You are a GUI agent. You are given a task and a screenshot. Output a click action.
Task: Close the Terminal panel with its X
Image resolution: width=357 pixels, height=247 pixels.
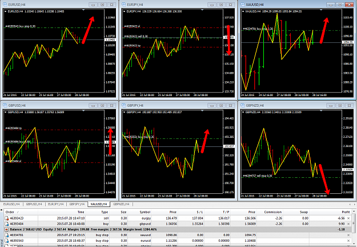coord(1,210)
